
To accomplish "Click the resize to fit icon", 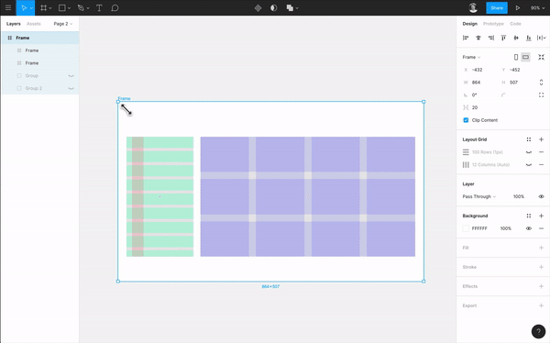I will pos(541,57).
